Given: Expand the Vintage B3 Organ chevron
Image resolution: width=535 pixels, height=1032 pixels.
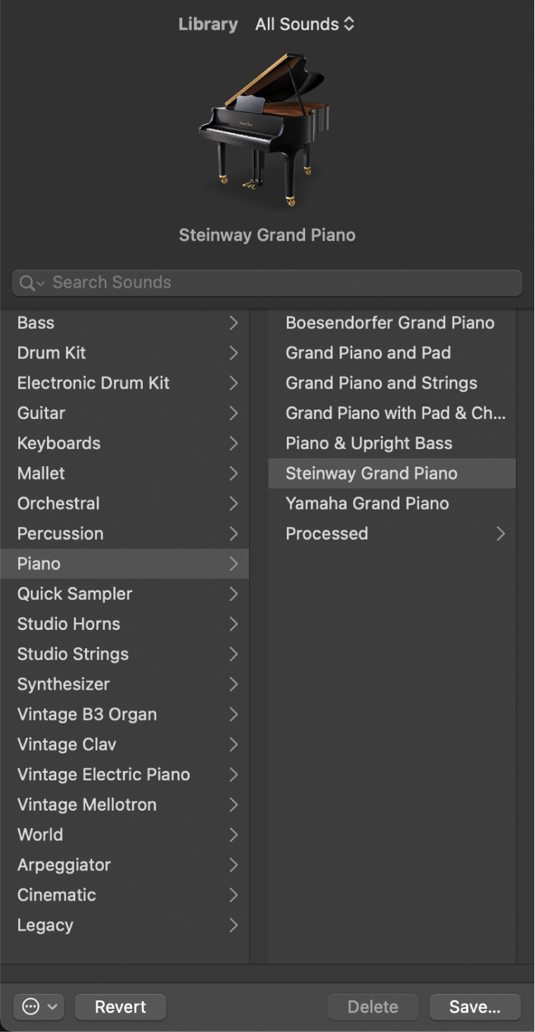Looking at the screenshot, I should point(233,715).
